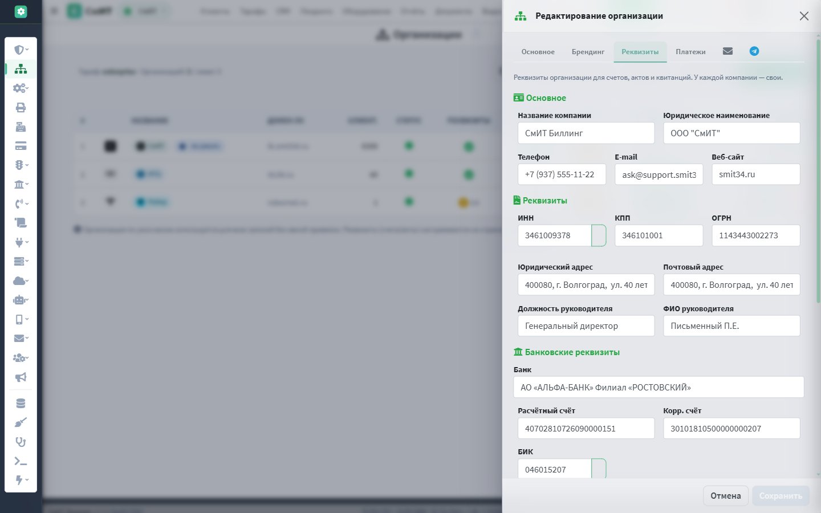Screen dimensions: 821x513
Task: Open the users with gear sidebar menu
Action: [21, 358]
